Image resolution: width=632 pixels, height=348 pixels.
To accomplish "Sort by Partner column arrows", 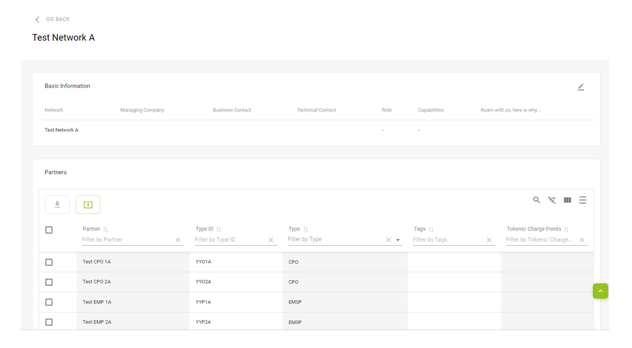I will (105, 230).
